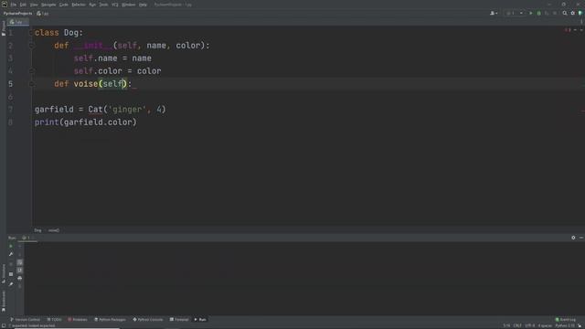
Task: Open Python Console tool window tab
Action: pos(148,320)
